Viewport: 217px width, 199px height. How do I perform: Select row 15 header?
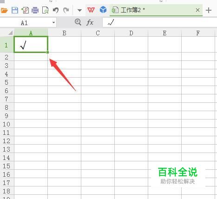pyautogui.click(x=7, y=166)
